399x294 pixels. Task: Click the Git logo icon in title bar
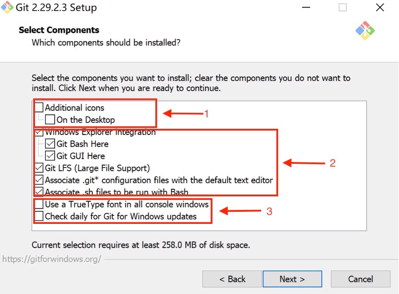7,7
